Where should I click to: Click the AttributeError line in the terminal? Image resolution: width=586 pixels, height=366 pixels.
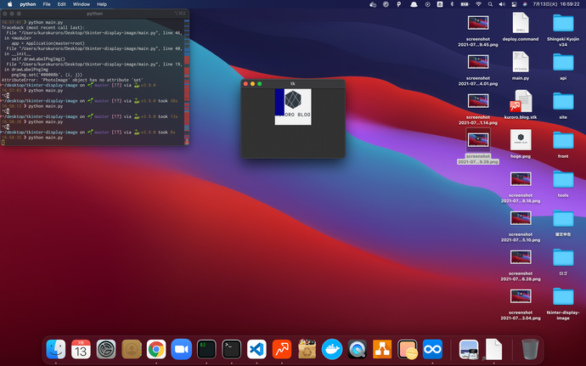[72, 80]
